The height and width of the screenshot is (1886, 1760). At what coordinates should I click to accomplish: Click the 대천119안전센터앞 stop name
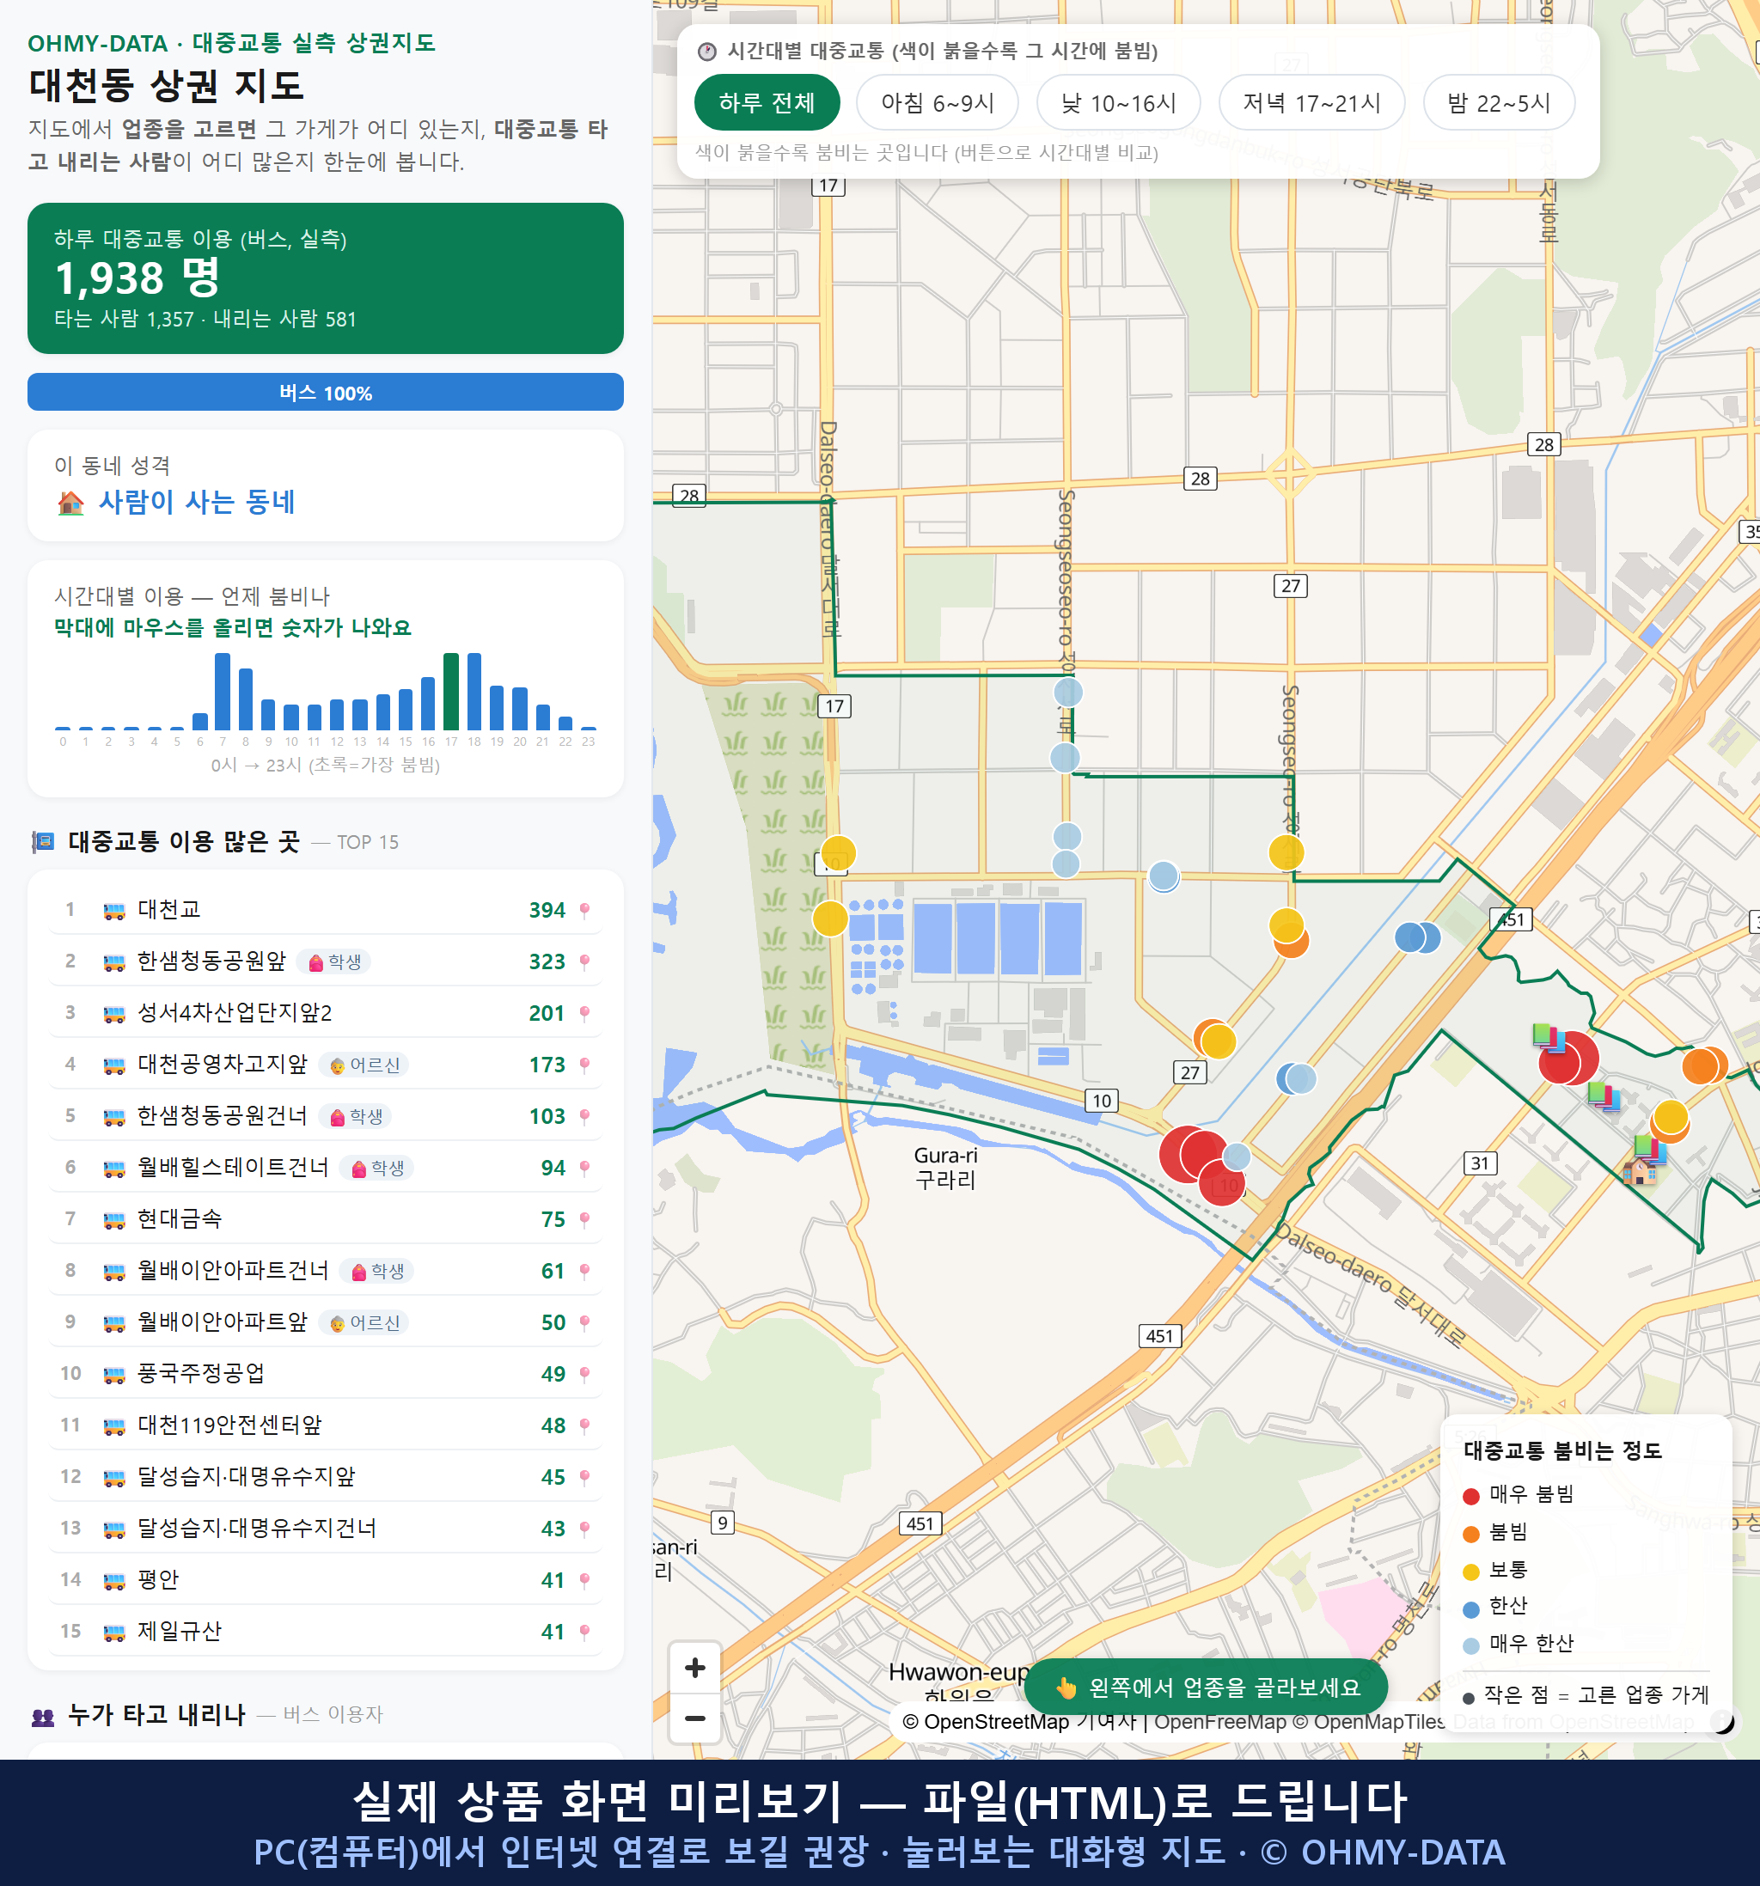coord(229,1425)
